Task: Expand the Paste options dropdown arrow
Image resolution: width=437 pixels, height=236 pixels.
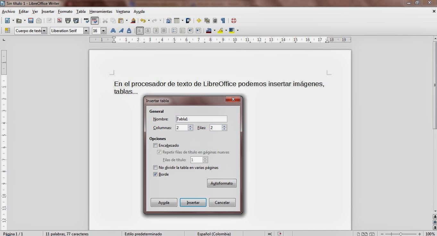Action: (127, 21)
